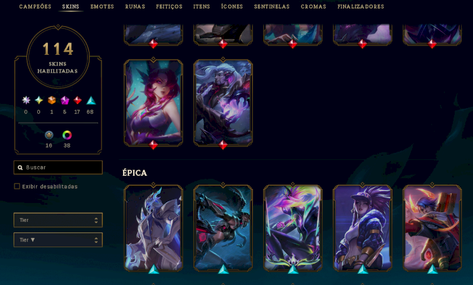This screenshot has height=285, width=473.
Task: Open the Finalizadores tab
Action: click(361, 6)
